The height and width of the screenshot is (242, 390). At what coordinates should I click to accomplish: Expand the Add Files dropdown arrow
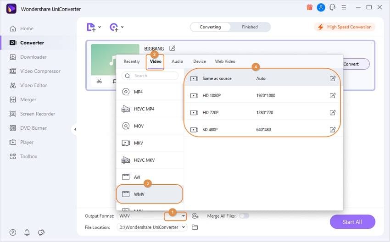pos(100,27)
